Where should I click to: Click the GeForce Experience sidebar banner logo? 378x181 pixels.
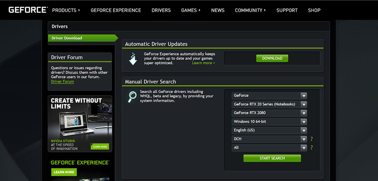pos(80,163)
